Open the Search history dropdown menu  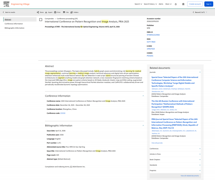(x=150, y=4)
